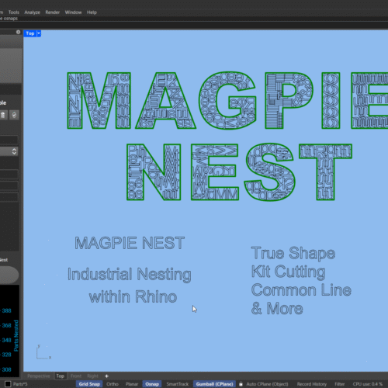Click the trash can delete icon
The height and width of the screenshot is (388, 388).
pyautogui.click(x=3, y=115)
